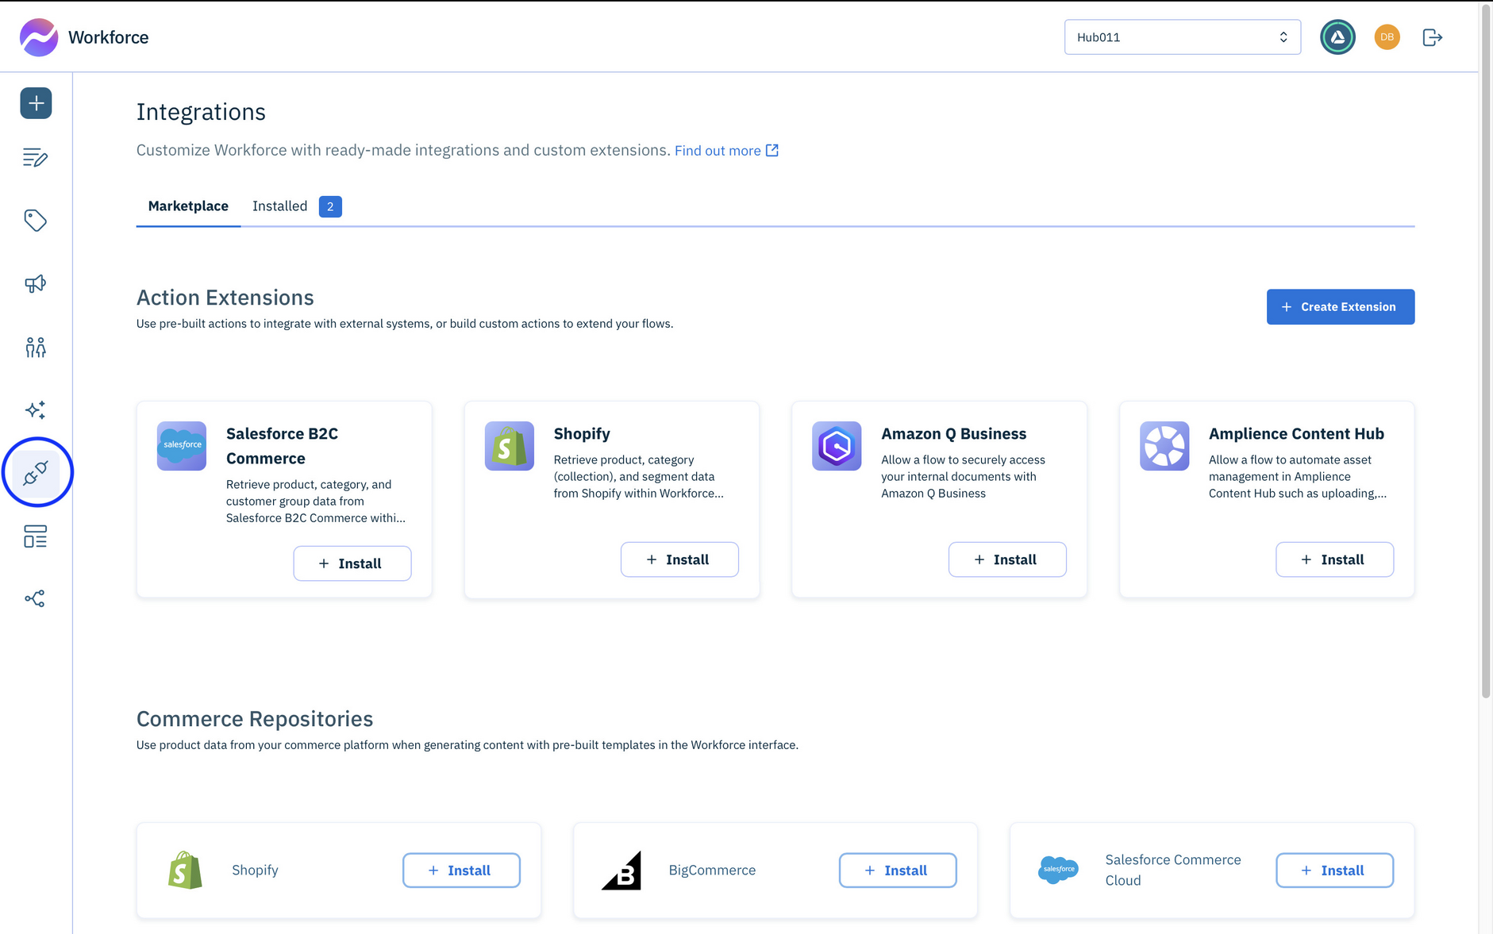Select the megaphone campaigns icon
The height and width of the screenshot is (934, 1493).
pyautogui.click(x=36, y=283)
